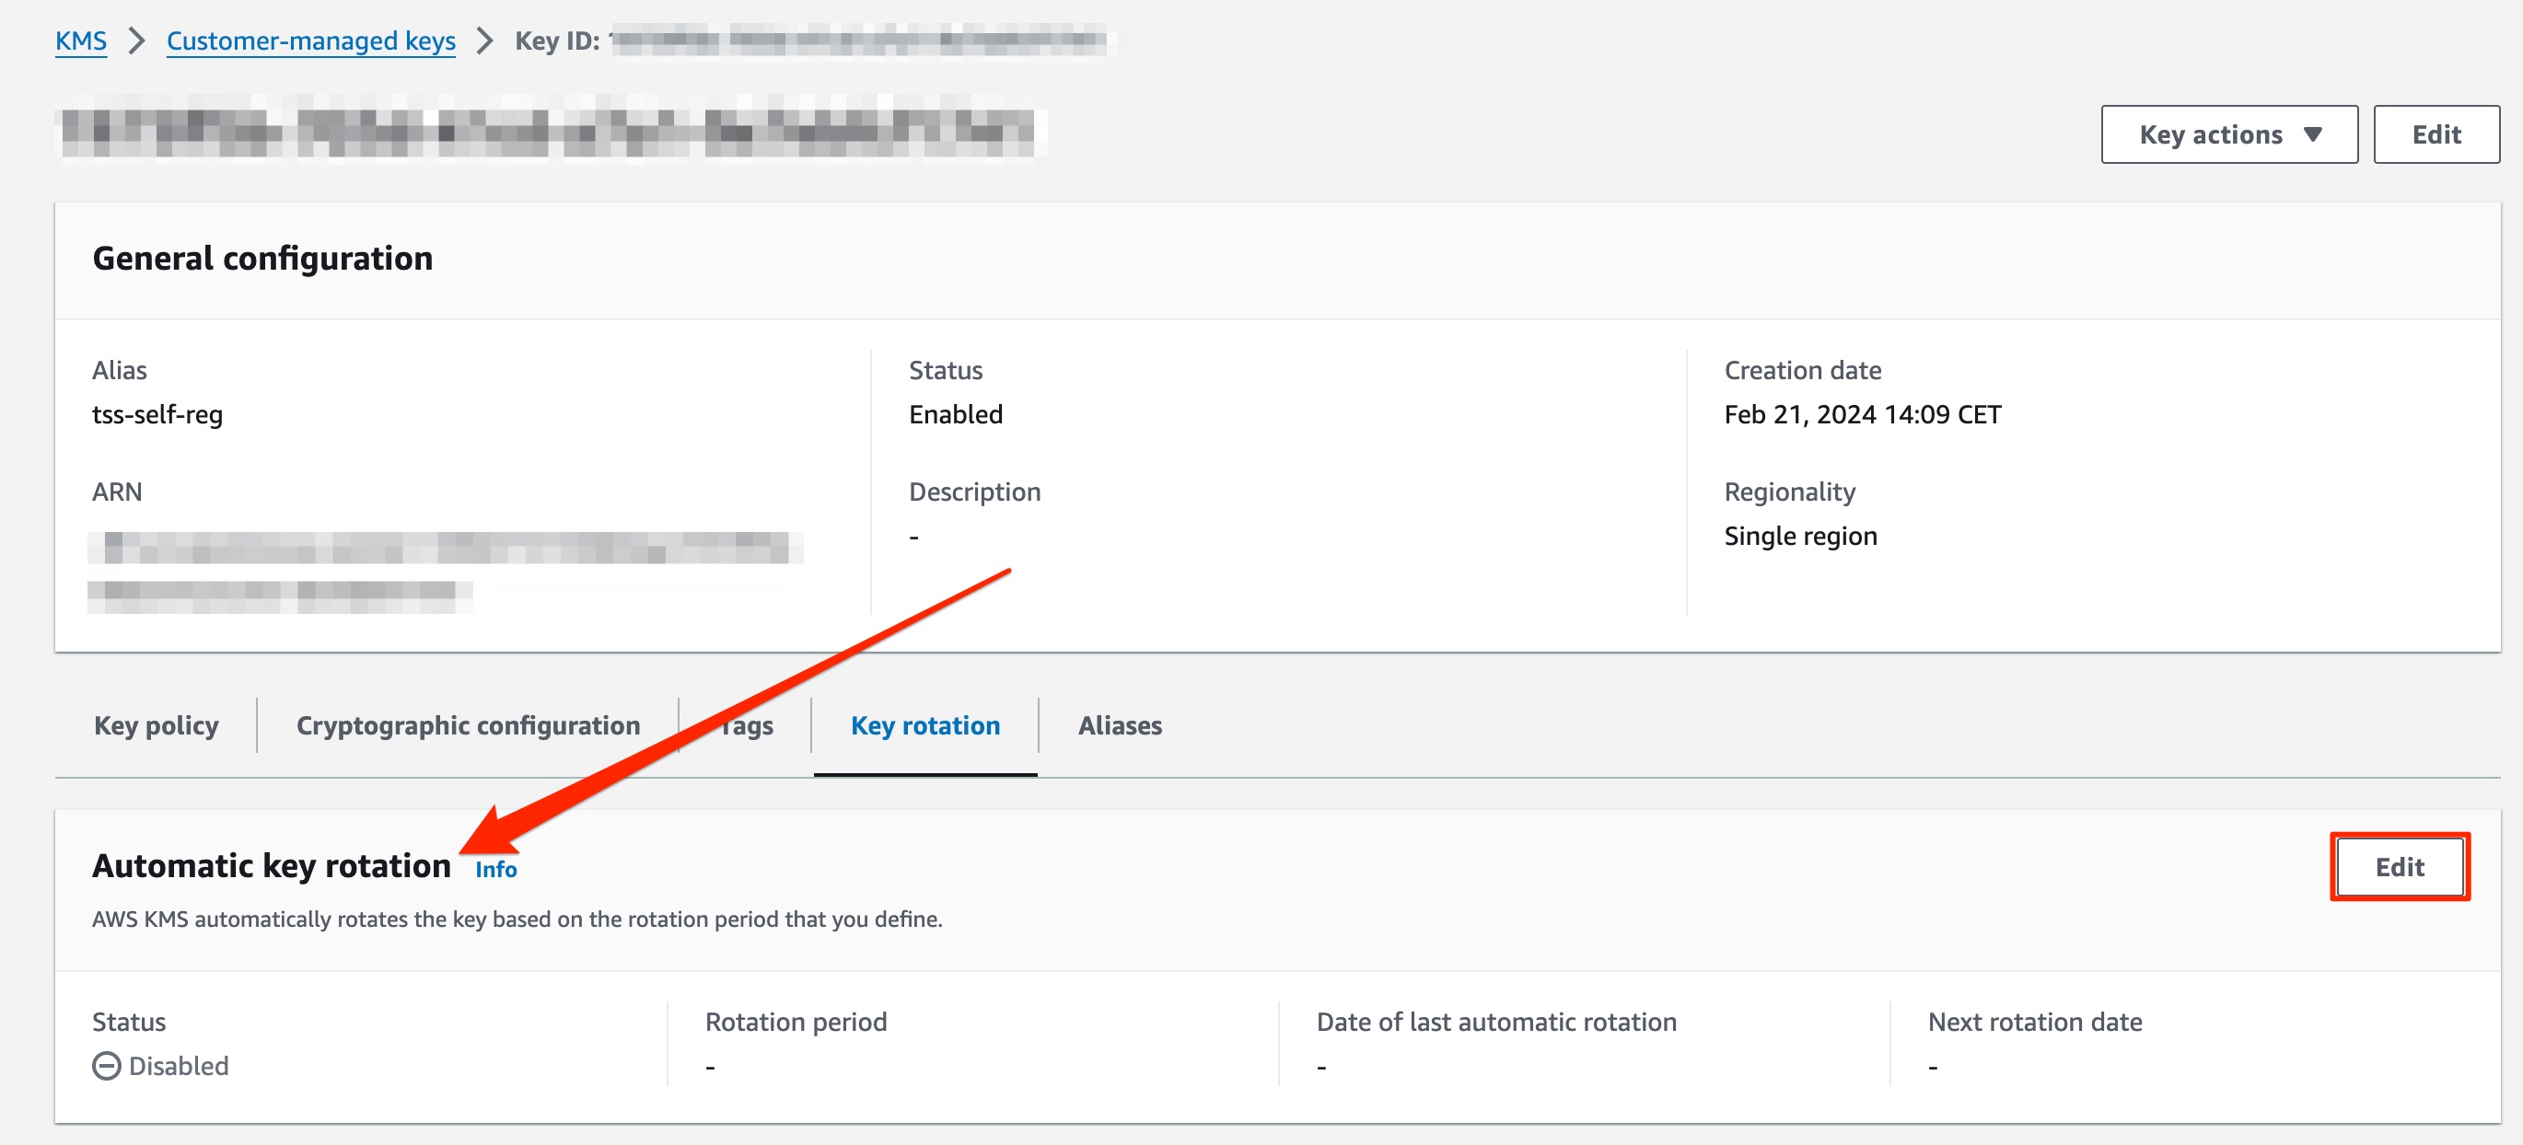Click the Key ID breadcrumb text

pos(557,41)
